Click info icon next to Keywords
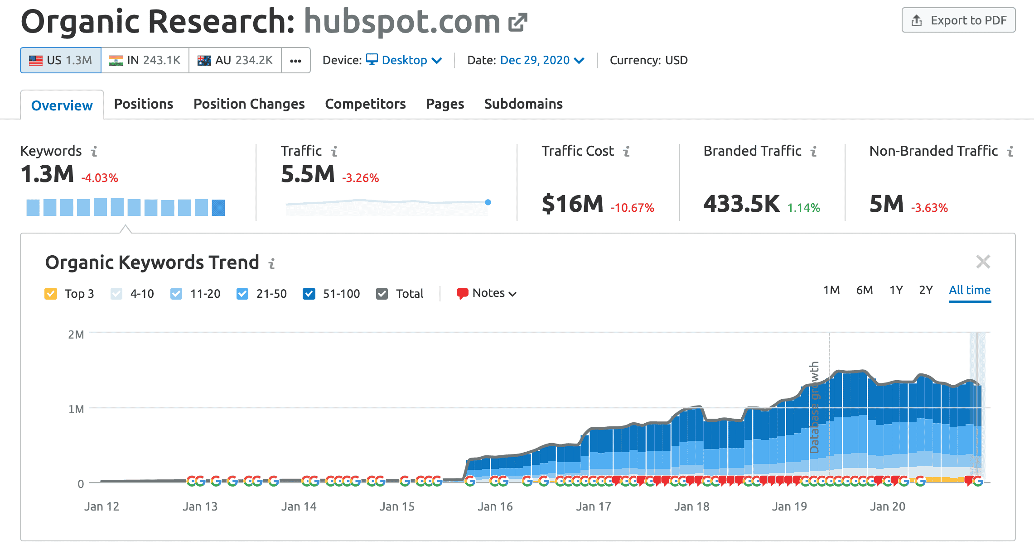The image size is (1034, 554). point(94,151)
